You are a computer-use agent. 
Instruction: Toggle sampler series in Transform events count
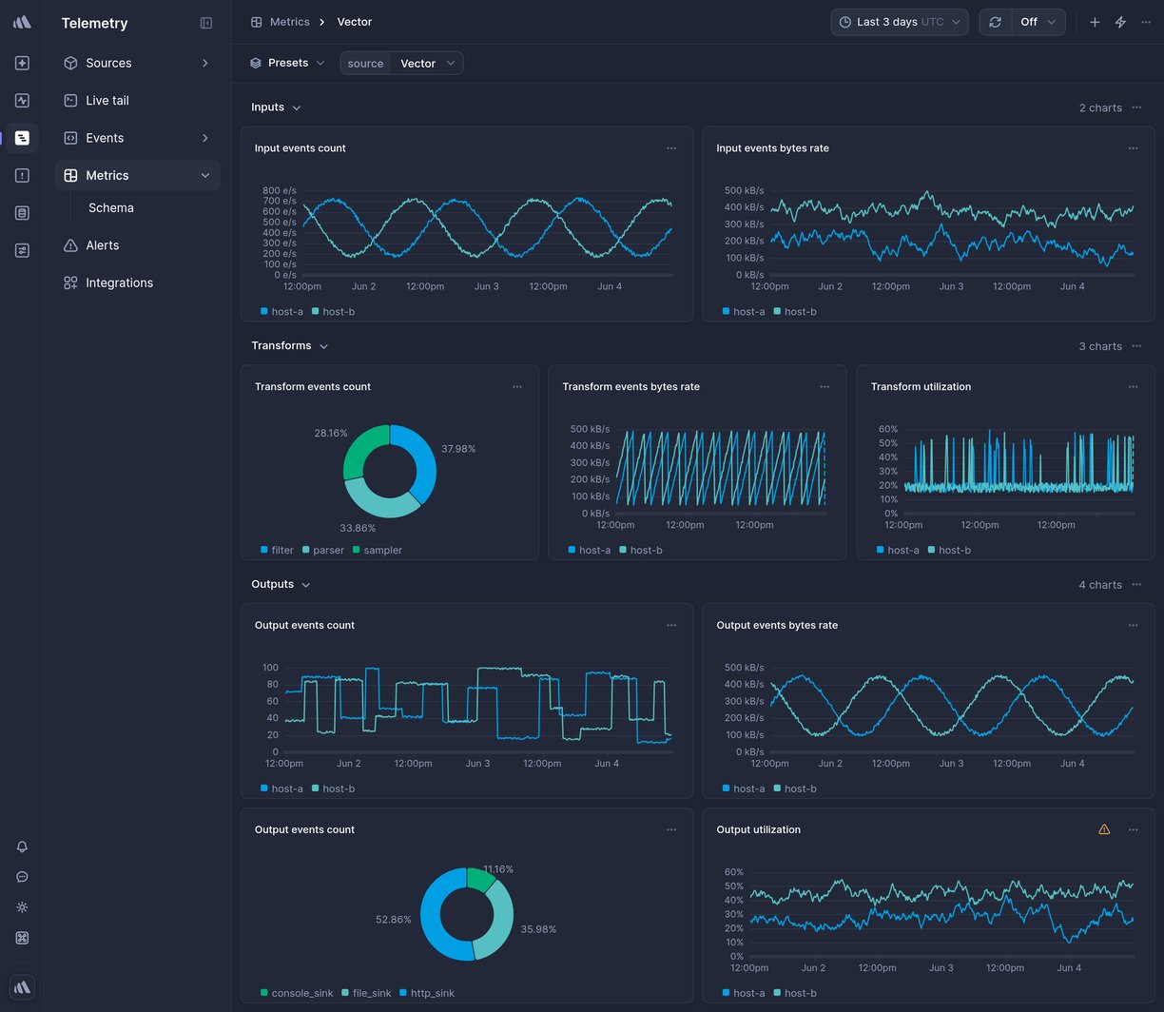tap(378, 550)
